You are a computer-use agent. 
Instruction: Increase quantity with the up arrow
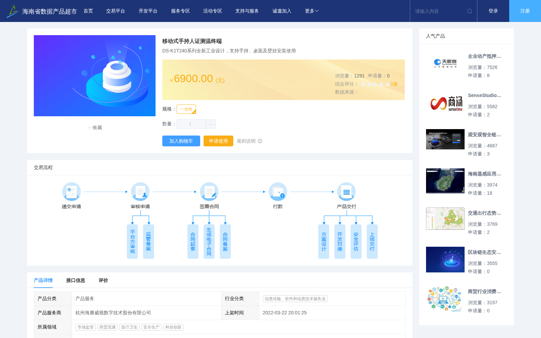pyautogui.click(x=211, y=122)
